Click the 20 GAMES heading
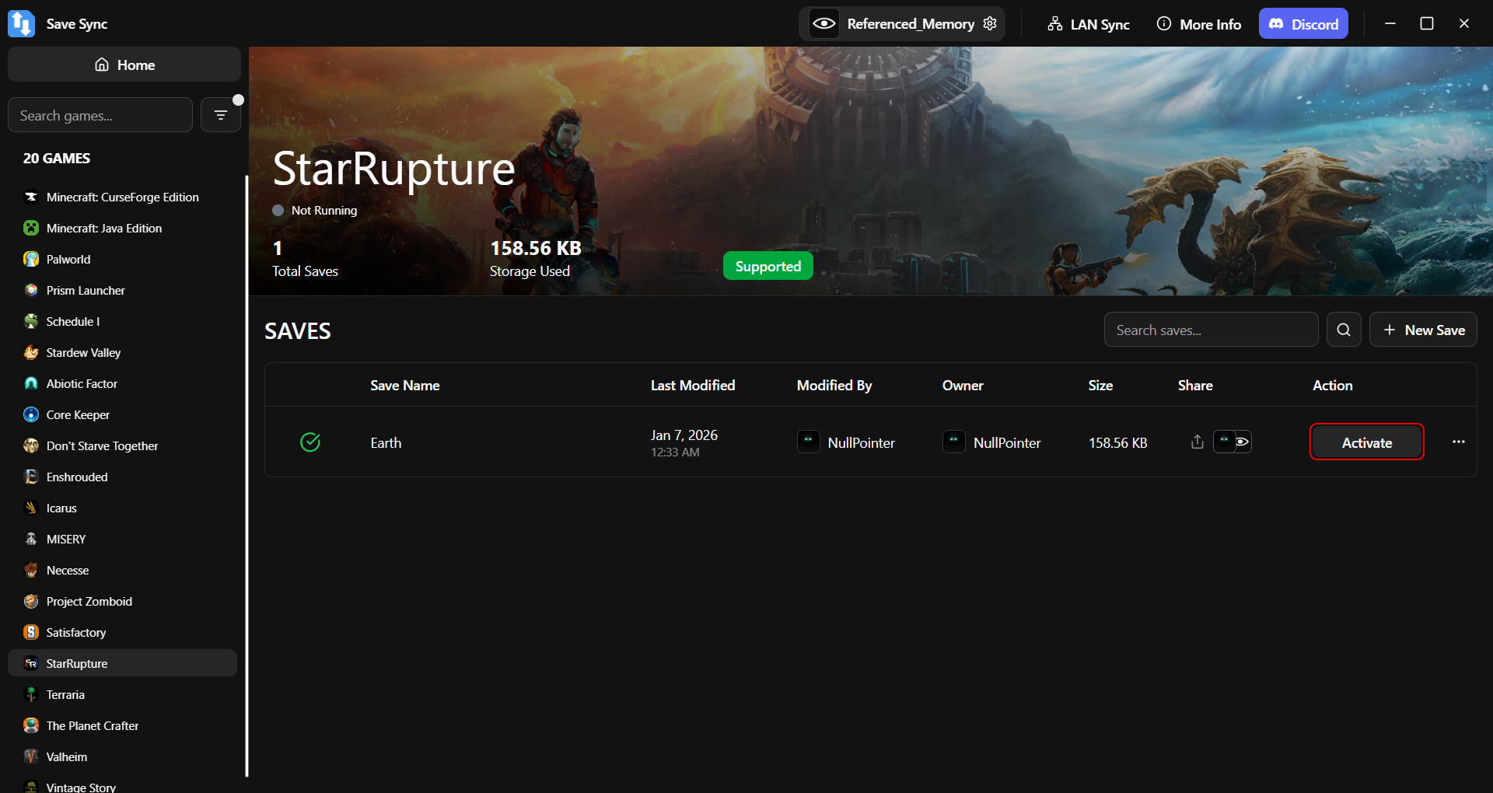1493x793 pixels. [x=57, y=158]
